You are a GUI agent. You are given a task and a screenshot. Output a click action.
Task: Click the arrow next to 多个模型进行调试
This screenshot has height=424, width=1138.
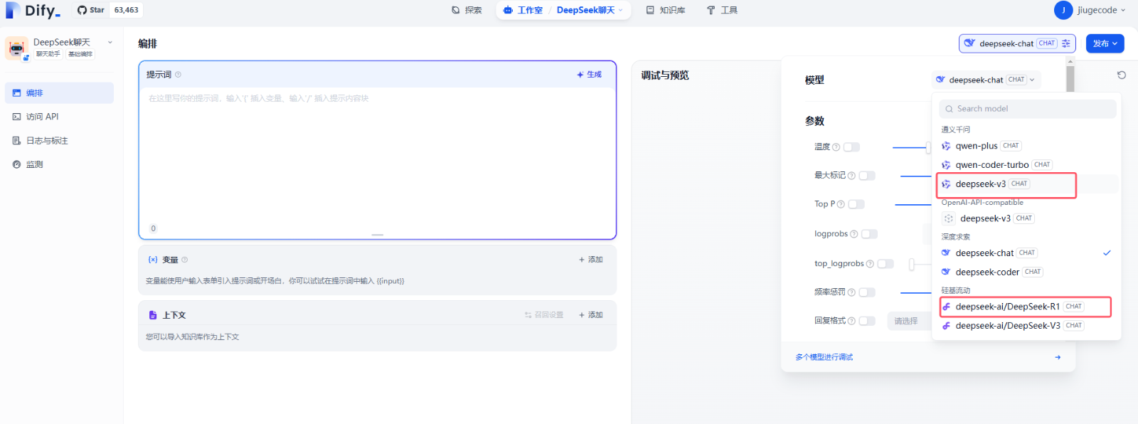pyautogui.click(x=1058, y=357)
